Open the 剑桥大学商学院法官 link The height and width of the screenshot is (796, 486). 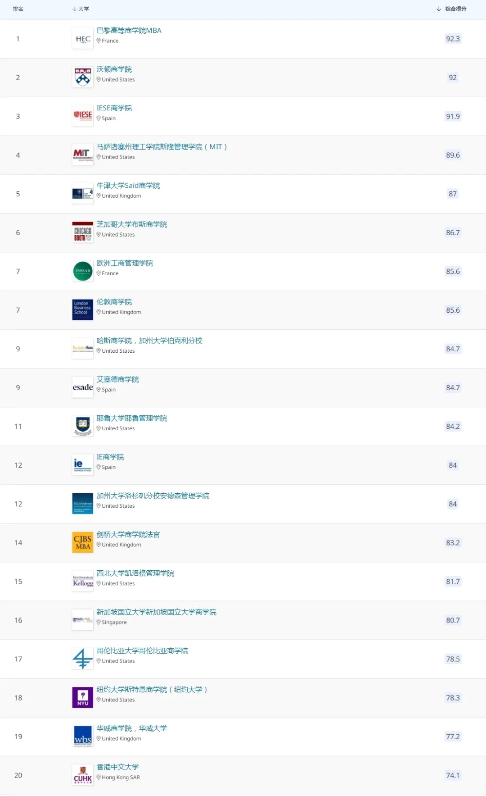tap(128, 534)
